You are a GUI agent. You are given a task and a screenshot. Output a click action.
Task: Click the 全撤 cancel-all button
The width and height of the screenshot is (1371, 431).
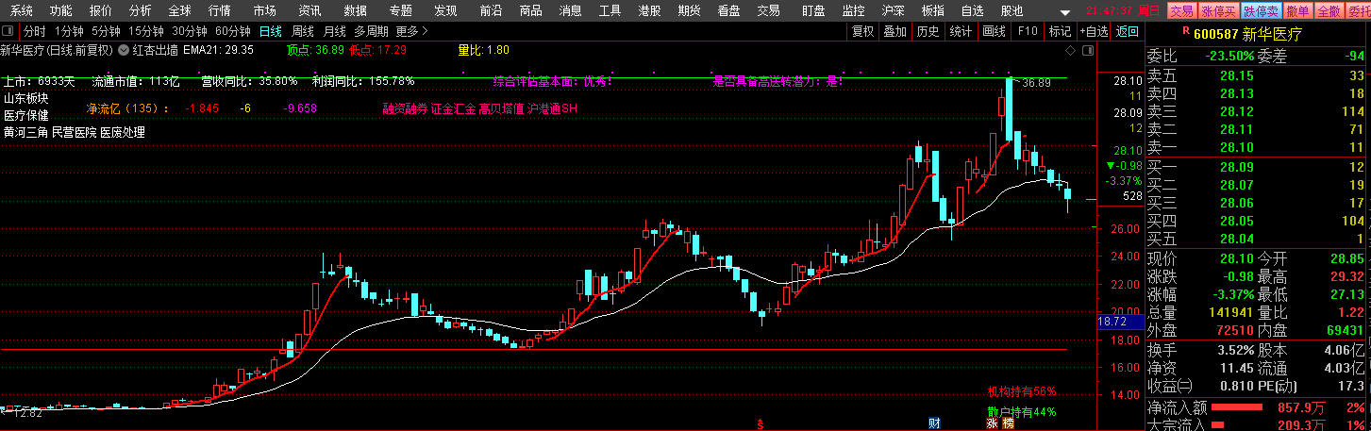tap(1328, 11)
